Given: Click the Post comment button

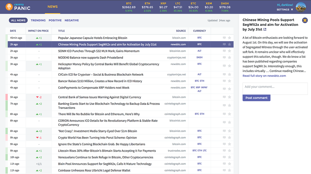Looking at the screenshot, I should [x=256, y=98].
